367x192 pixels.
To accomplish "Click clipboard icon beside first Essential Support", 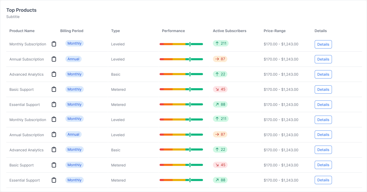I will click(x=54, y=105).
